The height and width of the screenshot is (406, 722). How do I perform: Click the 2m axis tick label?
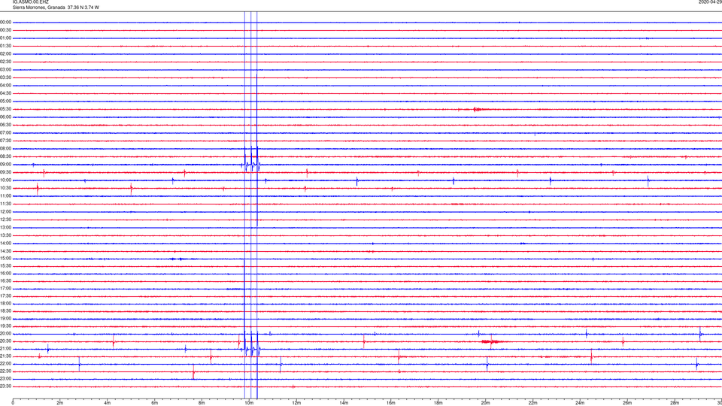coord(60,403)
